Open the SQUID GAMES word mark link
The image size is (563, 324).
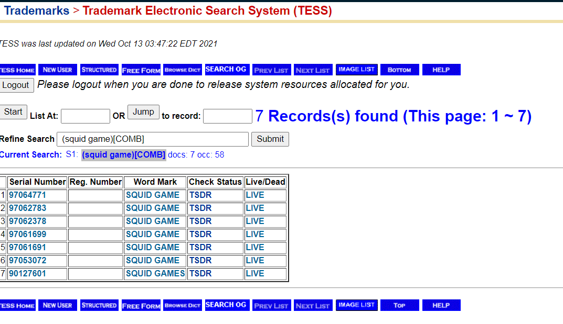coord(155,274)
